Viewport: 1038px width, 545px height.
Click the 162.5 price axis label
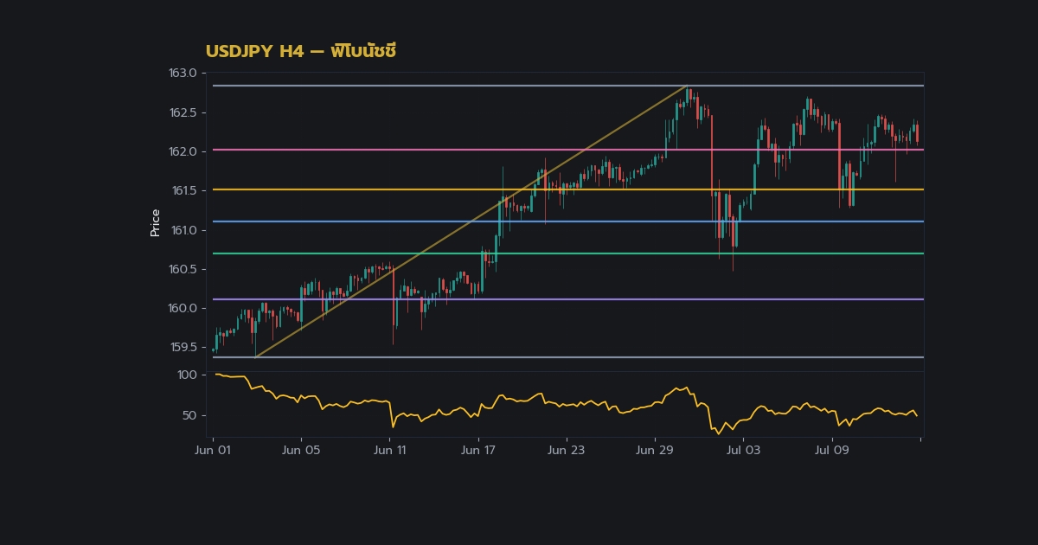[x=183, y=112]
